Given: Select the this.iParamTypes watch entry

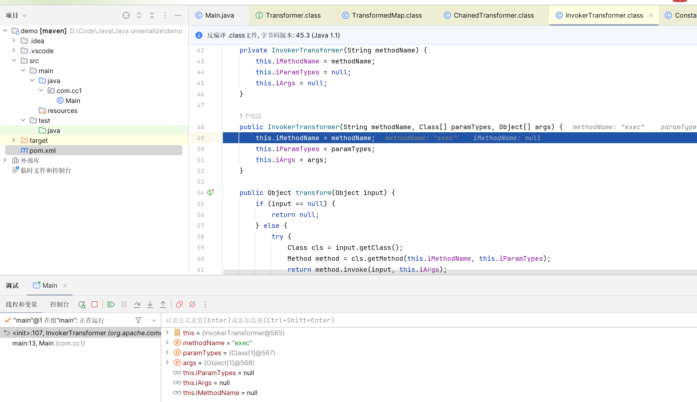Looking at the screenshot, I should coord(214,373).
